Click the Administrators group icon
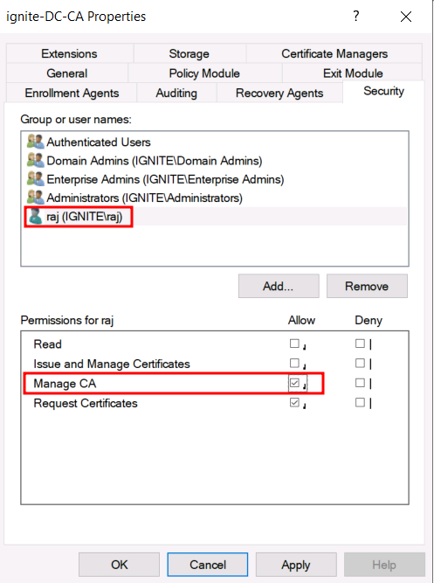 (x=36, y=198)
